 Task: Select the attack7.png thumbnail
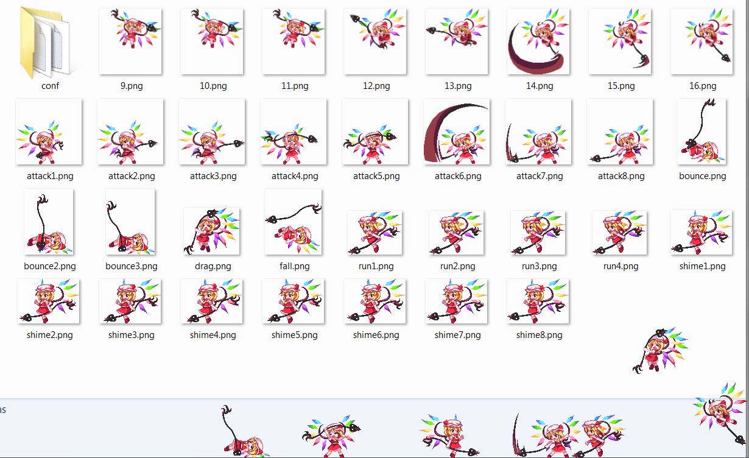click(538, 132)
